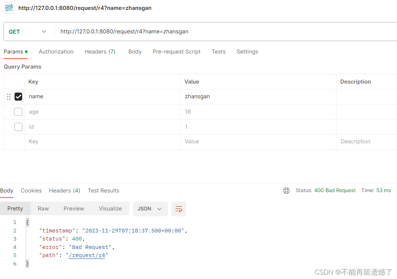397x279 pixels.
Task: Open the response Cookies tab
Action: tap(31, 191)
